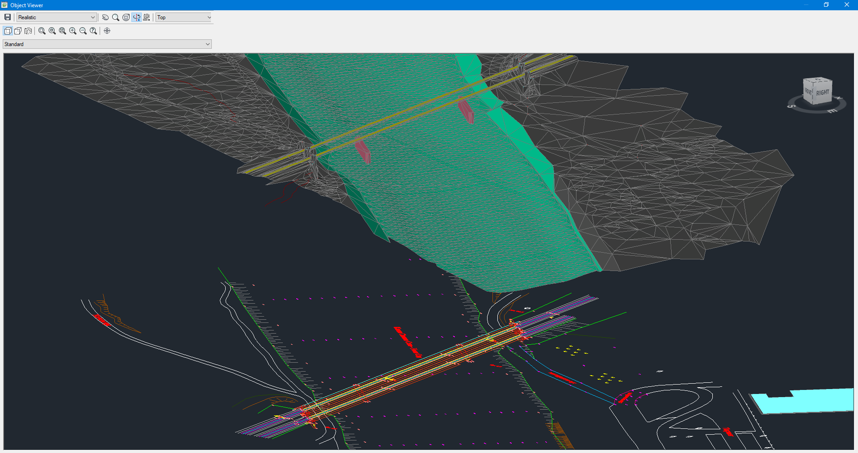Click the Zoom Center icon
The width and height of the screenshot is (858, 453).
tap(52, 31)
